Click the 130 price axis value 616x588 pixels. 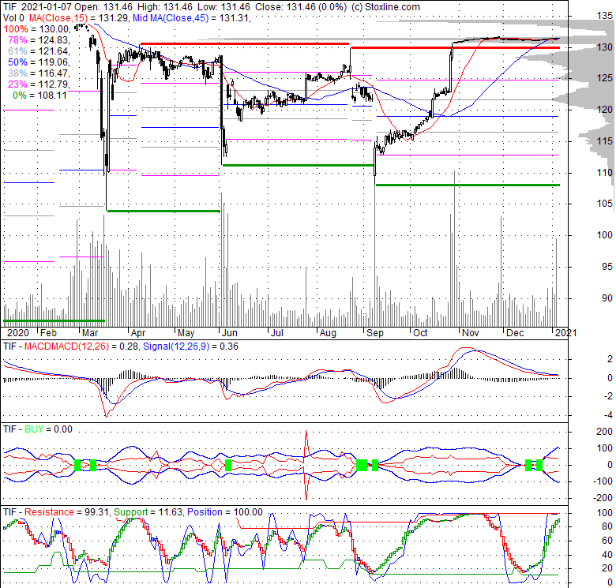tap(605, 47)
